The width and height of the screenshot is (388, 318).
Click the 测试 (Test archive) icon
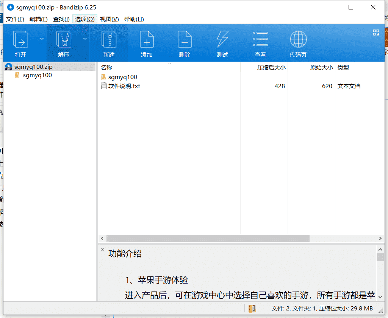coord(222,39)
